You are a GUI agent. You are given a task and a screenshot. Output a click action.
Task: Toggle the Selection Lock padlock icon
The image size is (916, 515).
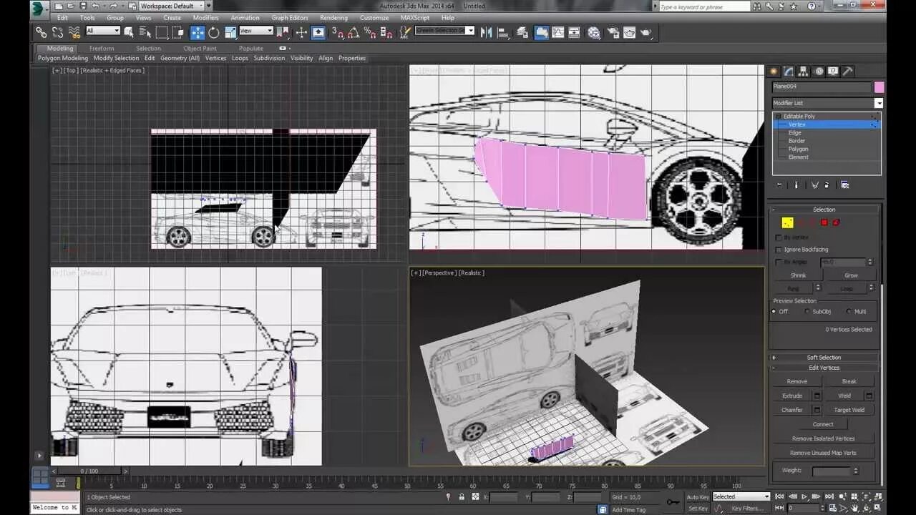click(462, 497)
